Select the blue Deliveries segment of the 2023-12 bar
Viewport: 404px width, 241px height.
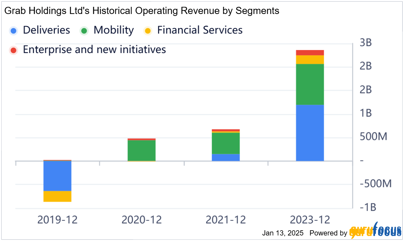click(310, 133)
